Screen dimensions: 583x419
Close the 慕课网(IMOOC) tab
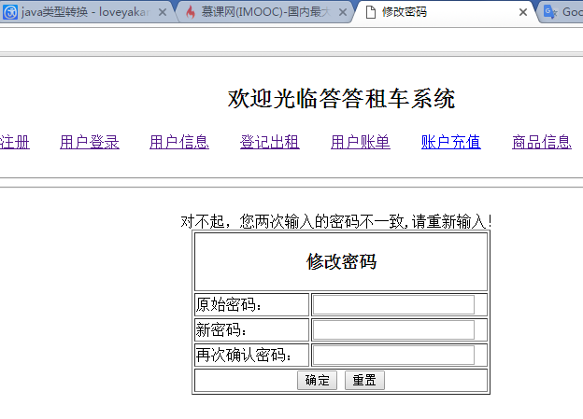click(x=343, y=13)
